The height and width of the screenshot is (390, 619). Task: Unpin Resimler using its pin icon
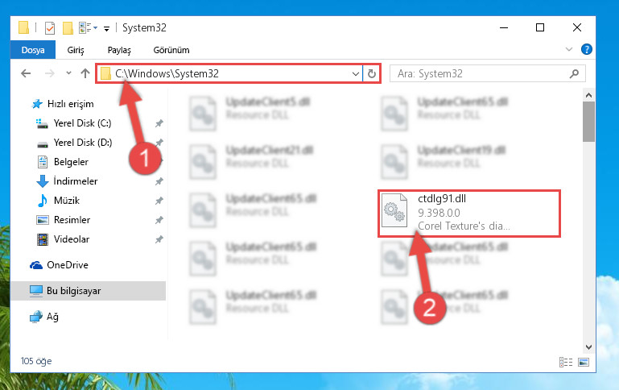(x=159, y=220)
